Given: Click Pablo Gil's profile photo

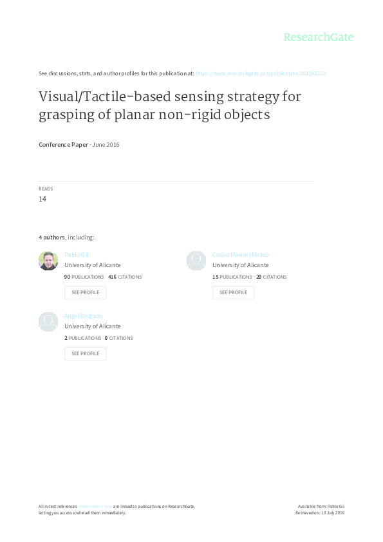Looking at the screenshot, I should pyautogui.click(x=48, y=261).
